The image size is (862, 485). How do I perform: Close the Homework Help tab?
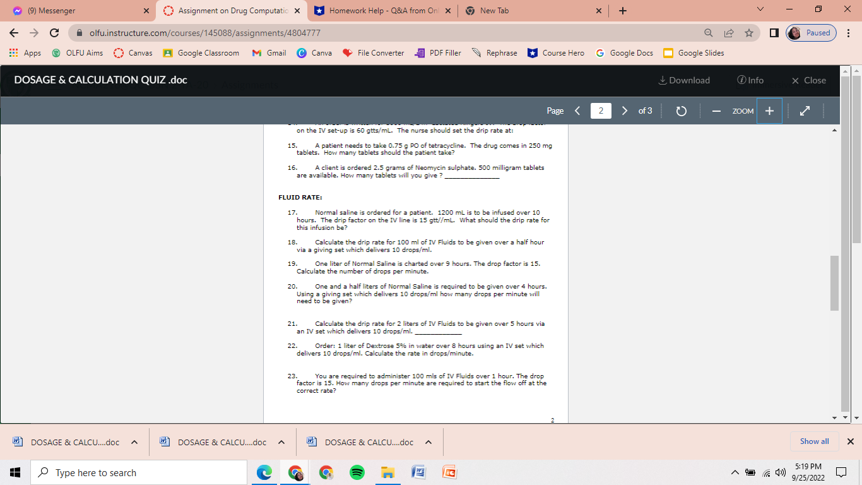(447, 11)
